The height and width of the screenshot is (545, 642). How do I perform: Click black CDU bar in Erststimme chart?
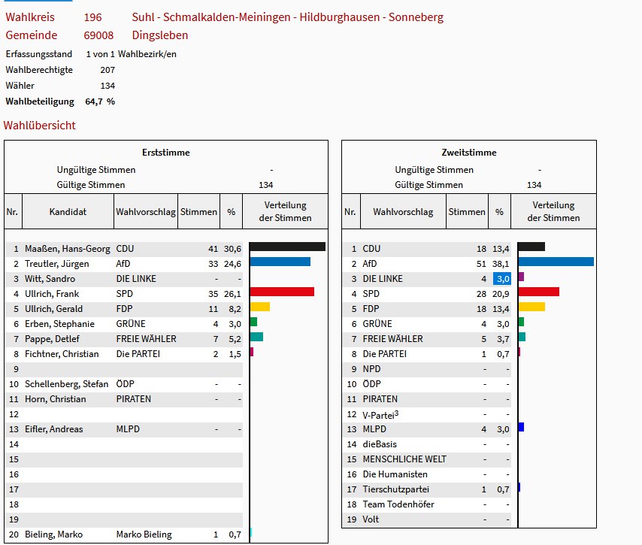[x=287, y=247]
